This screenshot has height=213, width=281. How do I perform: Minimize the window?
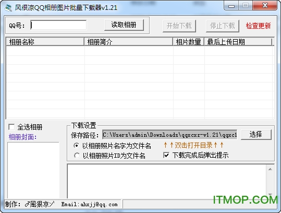[231, 6]
